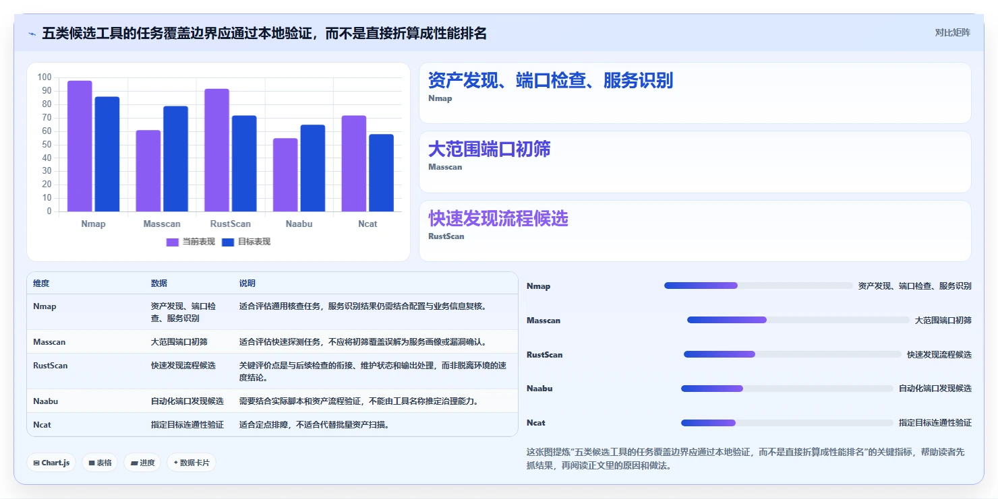Click the Nmap progress bar
This screenshot has width=998, height=499.
coord(759,286)
